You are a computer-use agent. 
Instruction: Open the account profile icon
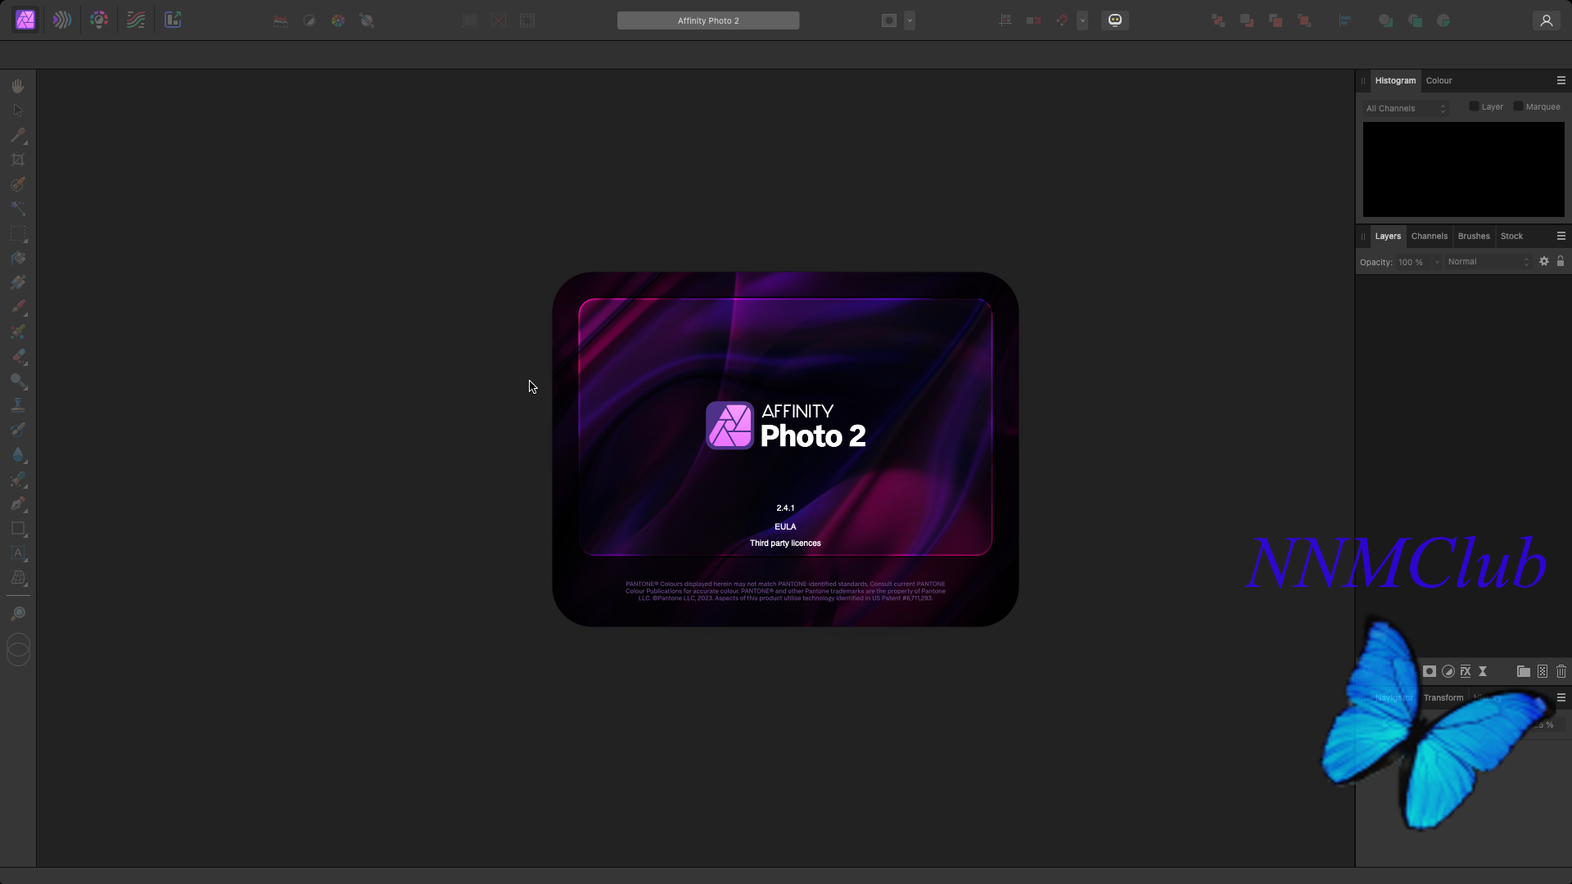point(1546,20)
